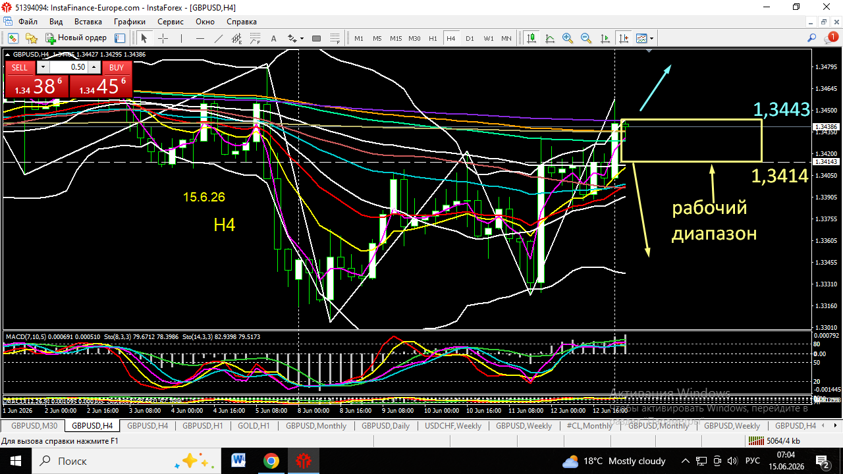This screenshot has height=474, width=843.
Task: Switch to the GBPUSD,M30 chart tab
Action: [x=34, y=426]
